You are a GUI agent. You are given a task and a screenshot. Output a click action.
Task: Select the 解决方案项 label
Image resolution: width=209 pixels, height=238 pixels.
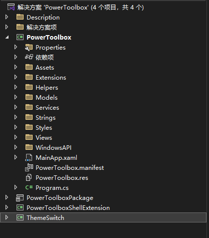pos(42,28)
